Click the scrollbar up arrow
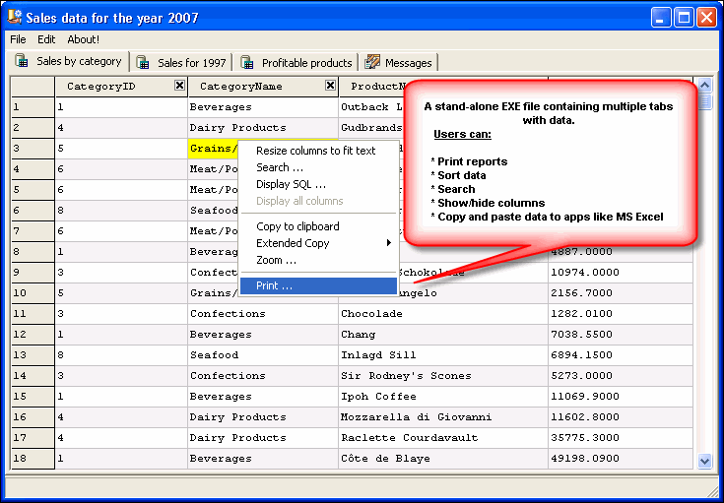 point(704,86)
